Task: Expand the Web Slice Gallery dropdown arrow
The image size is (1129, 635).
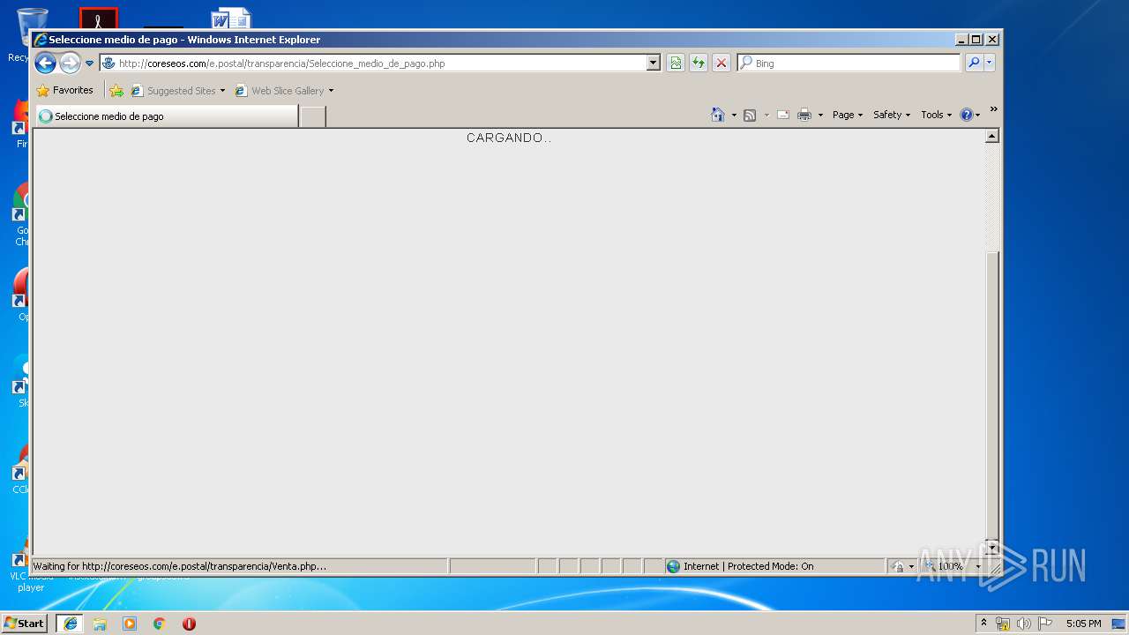Action: tap(332, 91)
